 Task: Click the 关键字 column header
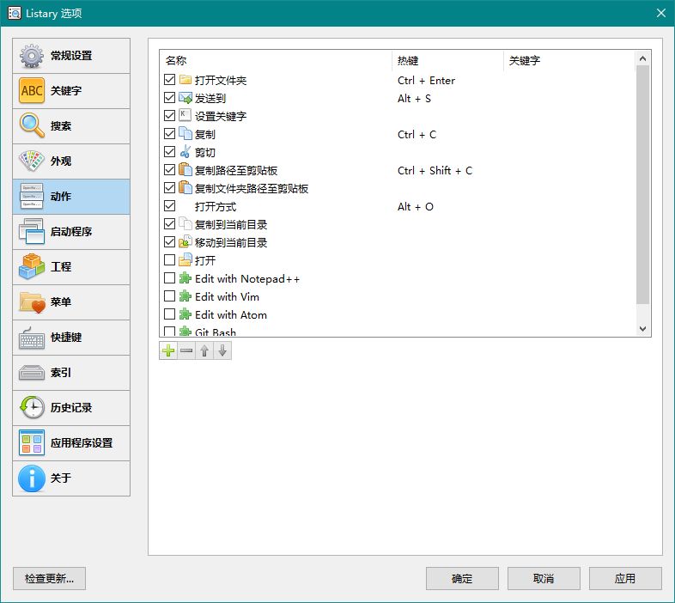point(569,60)
